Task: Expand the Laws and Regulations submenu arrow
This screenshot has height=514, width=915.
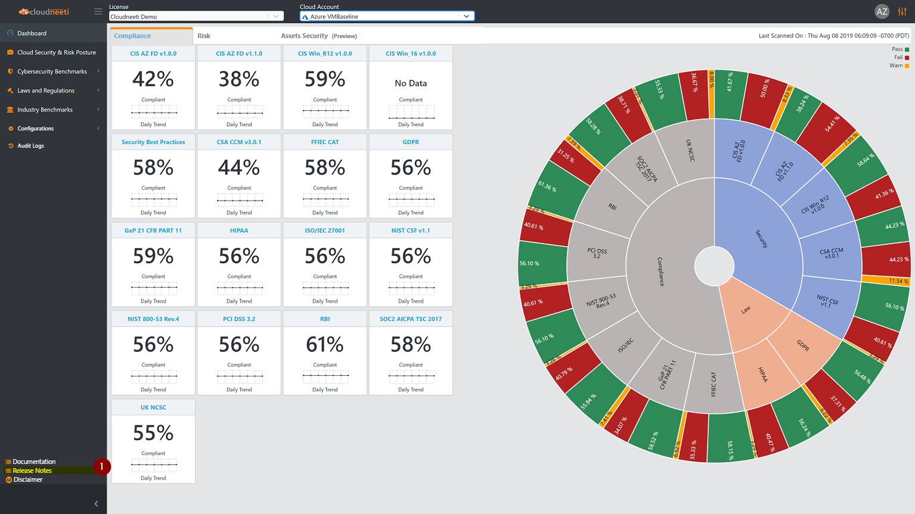Action: (x=98, y=91)
